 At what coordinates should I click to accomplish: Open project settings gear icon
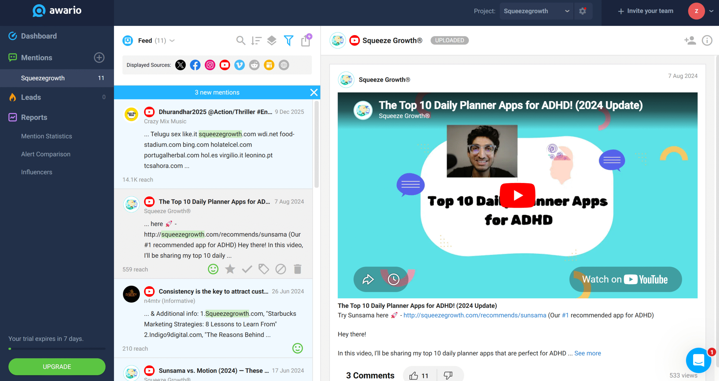point(583,11)
